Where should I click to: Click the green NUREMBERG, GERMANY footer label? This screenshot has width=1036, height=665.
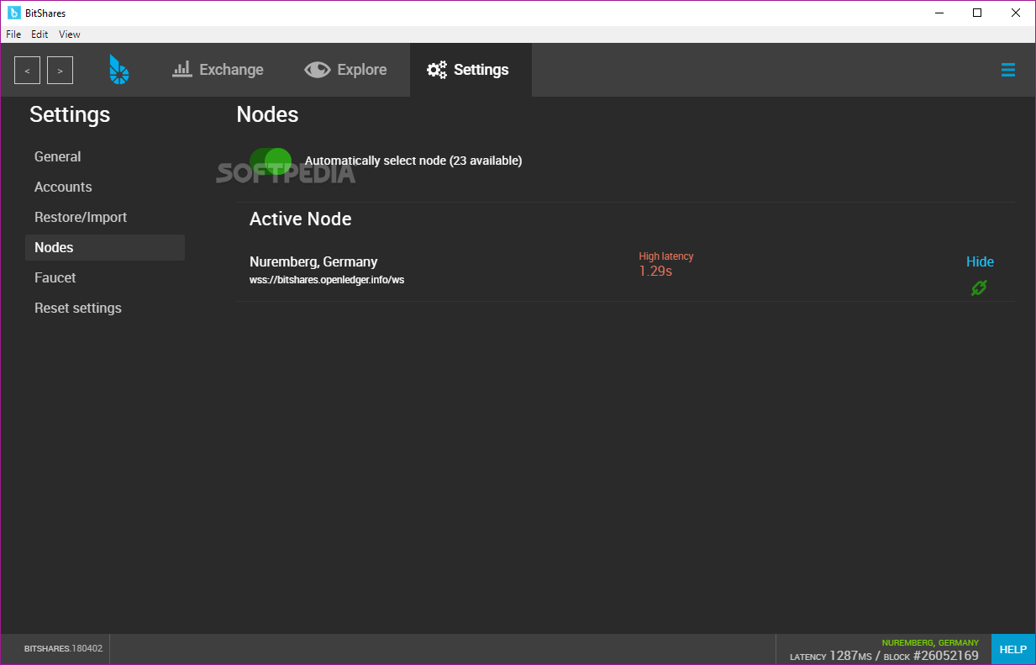tap(930, 642)
